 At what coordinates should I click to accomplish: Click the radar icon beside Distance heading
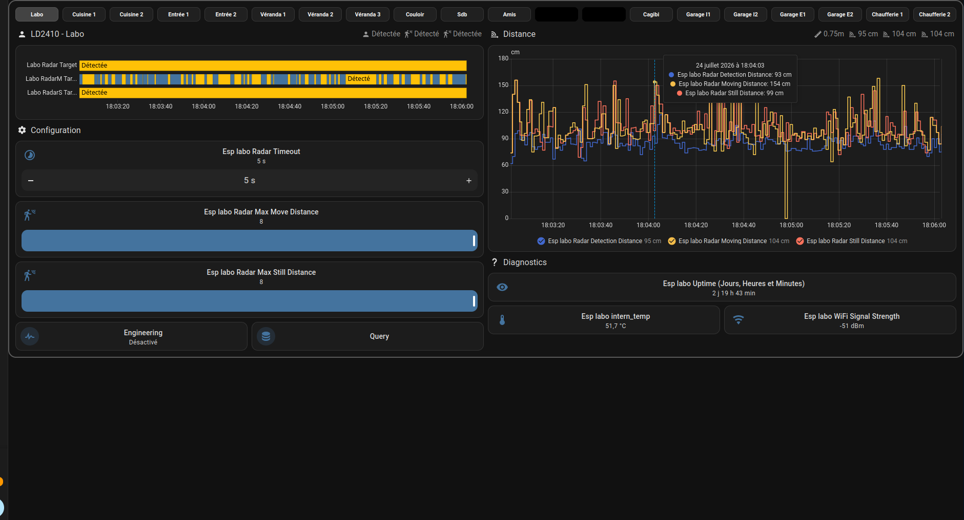(x=495, y=34)
